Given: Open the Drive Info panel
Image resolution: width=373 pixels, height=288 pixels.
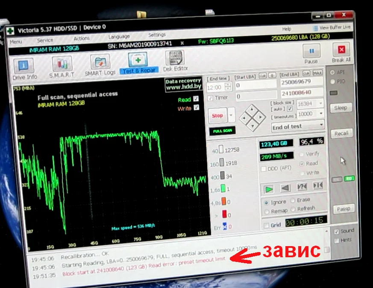Looking at the screenshot, I should (x=24, y=69).
